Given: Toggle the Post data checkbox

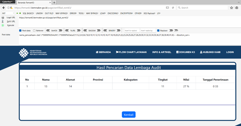Looking at the screenshot, I should [20, 30].
